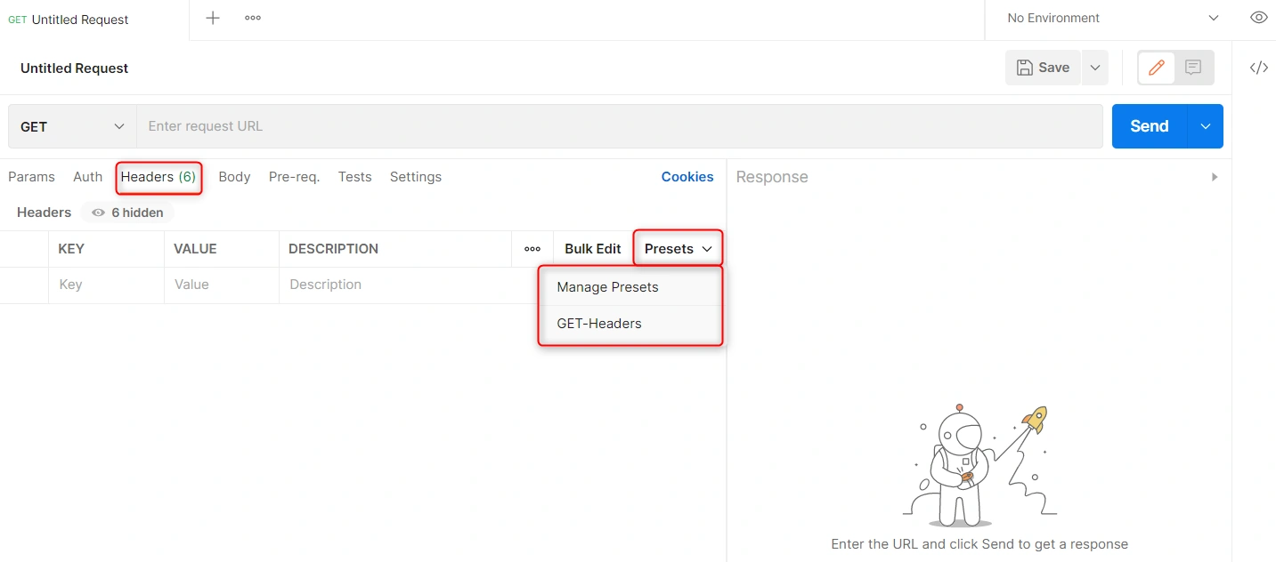Open the Pre-req. tab
1276x562 pixels.
click(x=294, y=177)
